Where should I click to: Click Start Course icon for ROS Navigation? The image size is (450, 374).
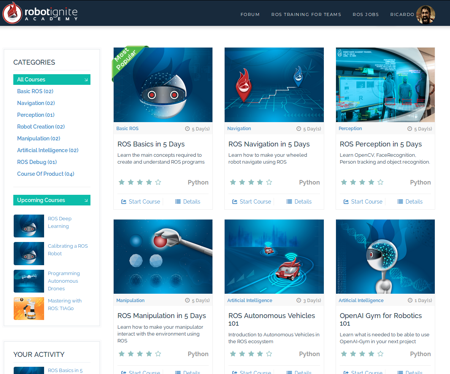[x=235, y=202]
